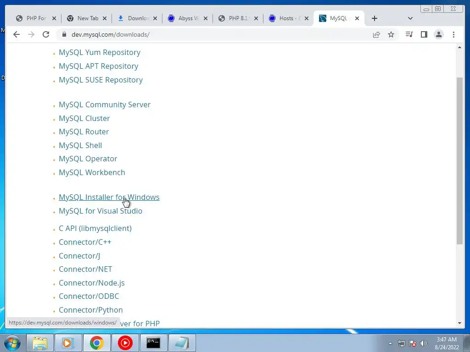Click the forward navigation arrow
The image size is (470, 352).
(31, 34)
